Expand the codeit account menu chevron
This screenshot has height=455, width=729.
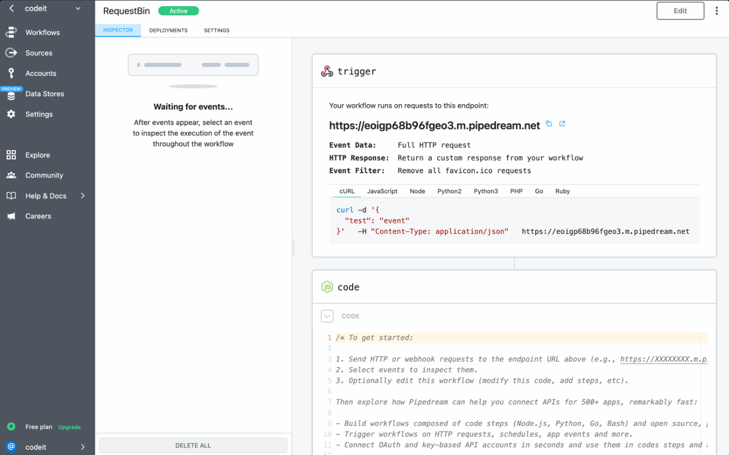[x=83, y=447]
